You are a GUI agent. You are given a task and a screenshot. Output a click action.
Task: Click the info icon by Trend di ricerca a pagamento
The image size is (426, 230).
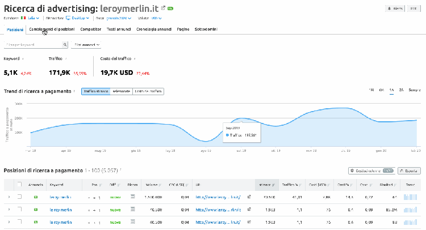(x=74, y=92)
